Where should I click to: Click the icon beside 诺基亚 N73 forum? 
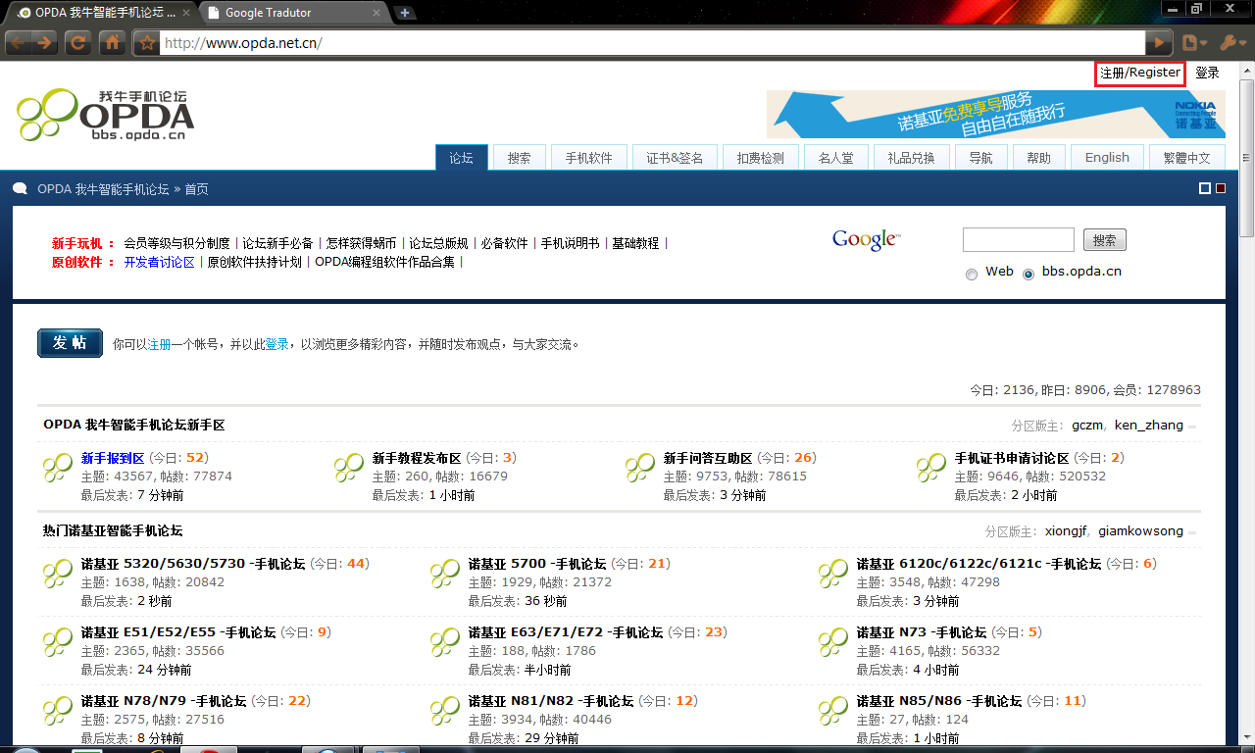(833, 642)
